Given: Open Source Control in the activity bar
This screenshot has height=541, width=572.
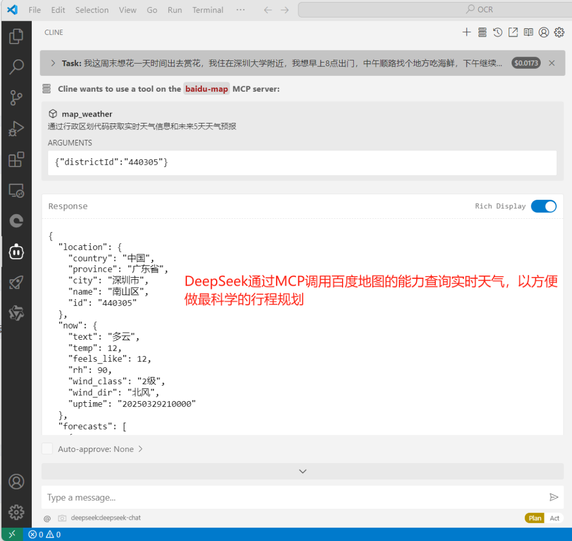Looking at the screenshot, I should click(x=16, y=97).
